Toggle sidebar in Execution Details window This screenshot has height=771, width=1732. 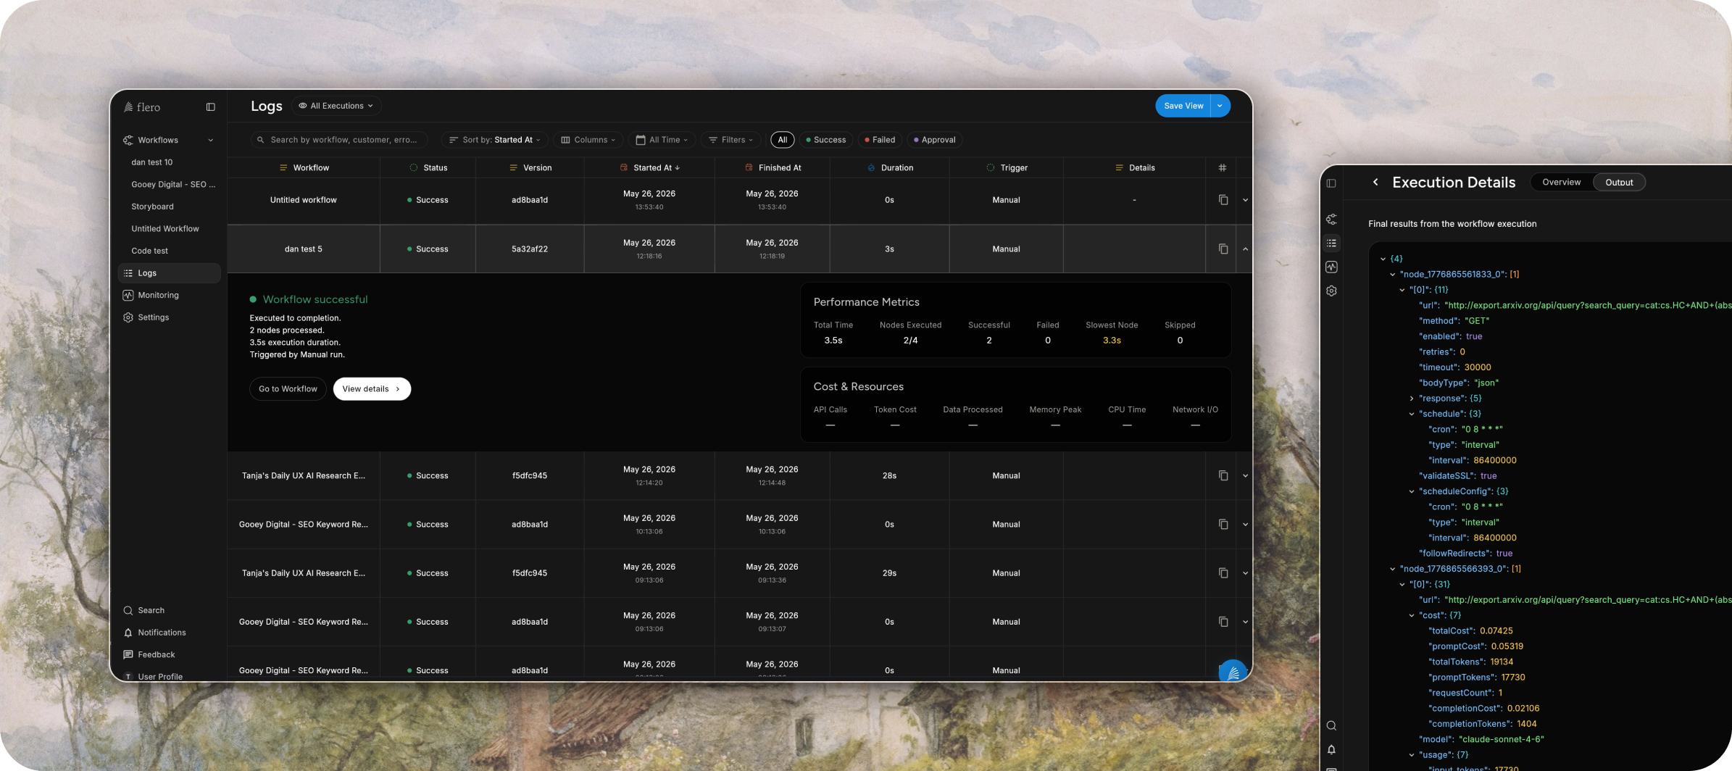click(1331, 183)
